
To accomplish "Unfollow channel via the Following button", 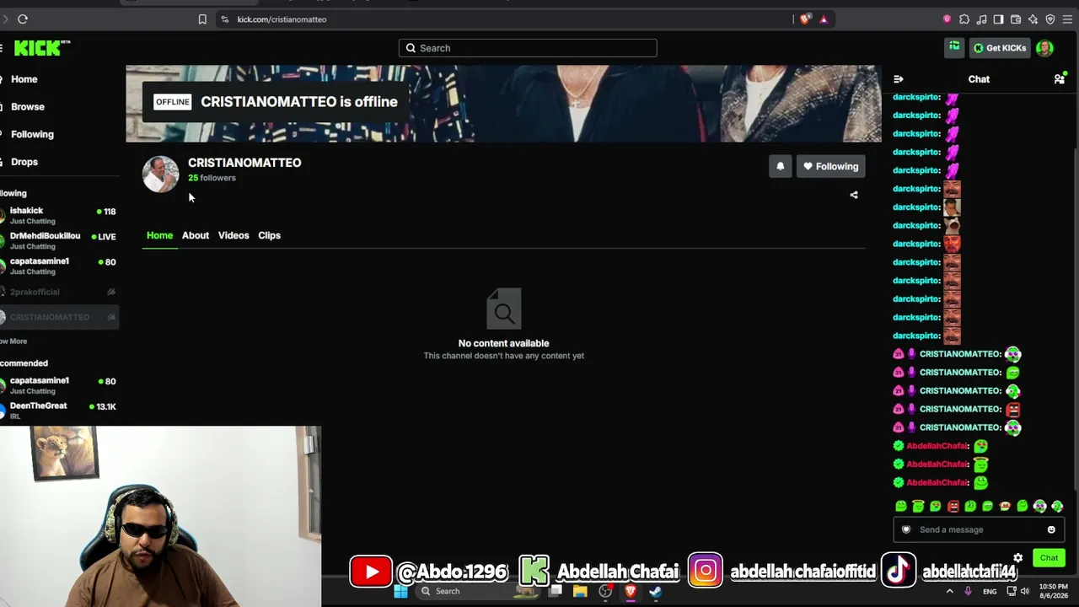I will point(830,166).
